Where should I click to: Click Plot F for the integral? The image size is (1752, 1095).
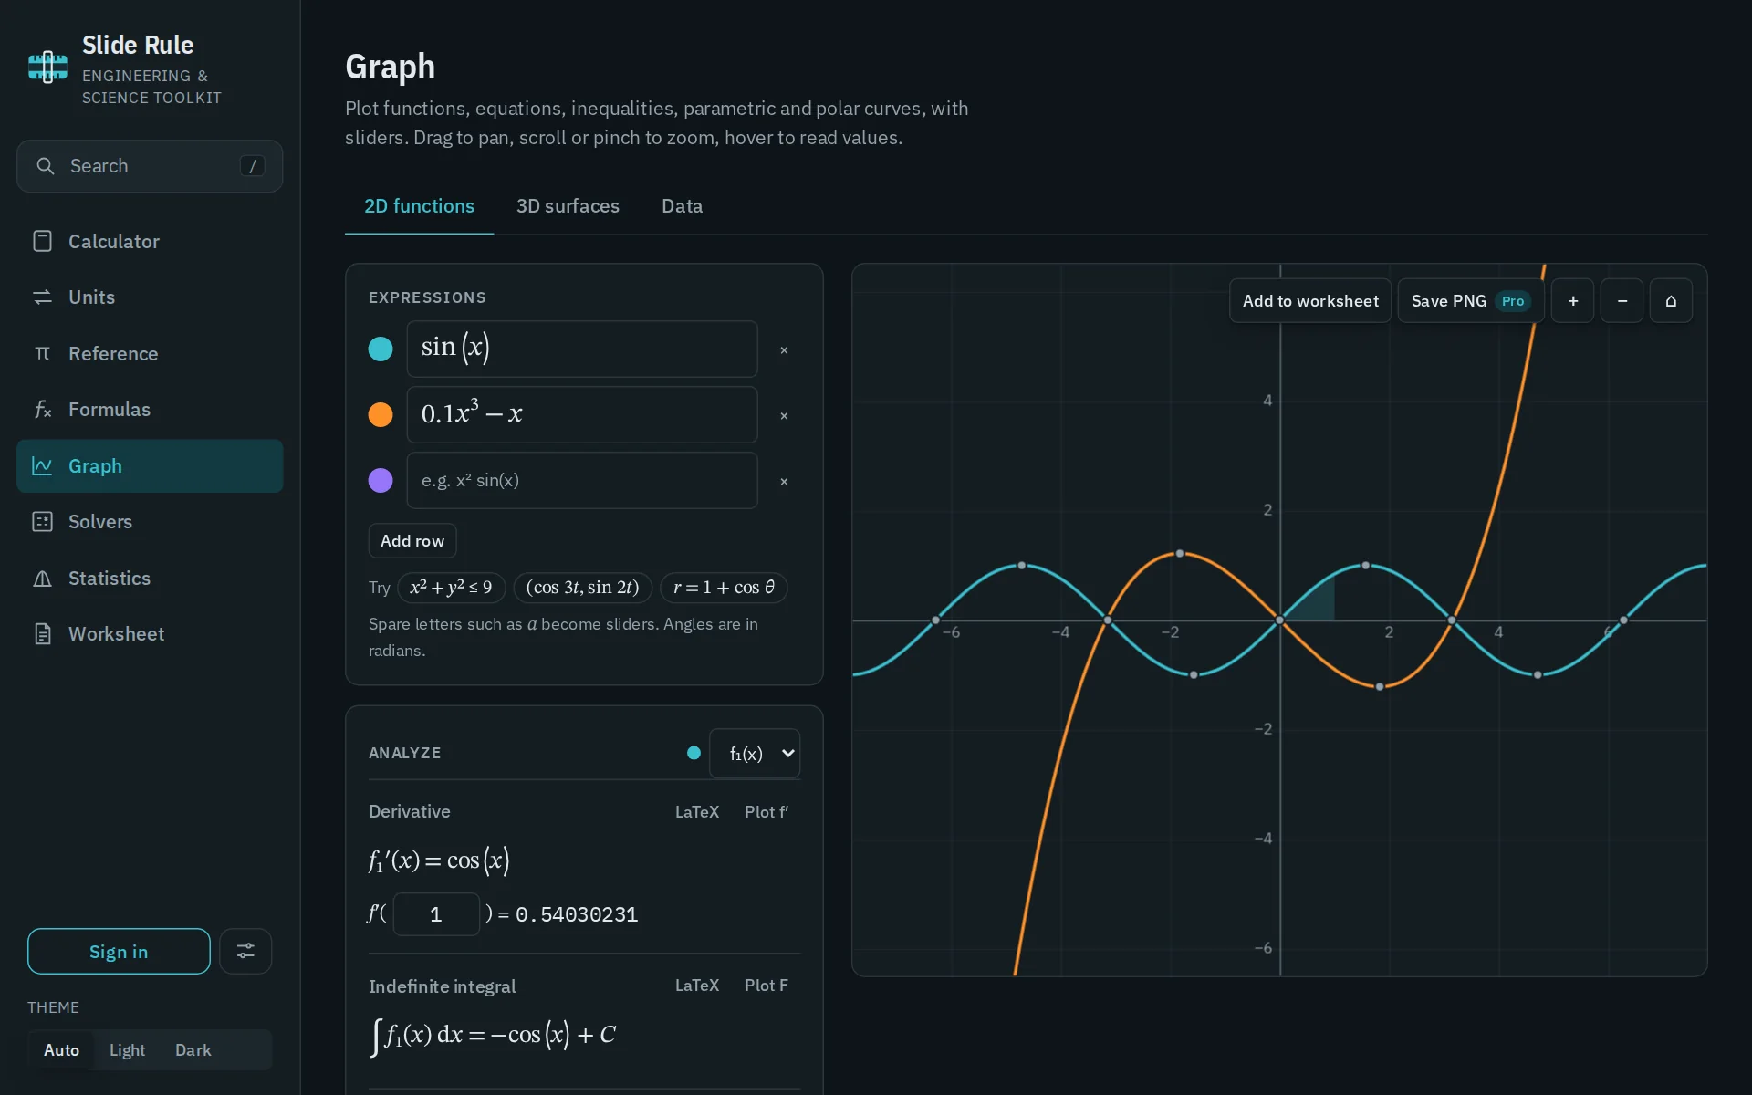point(766,985)
